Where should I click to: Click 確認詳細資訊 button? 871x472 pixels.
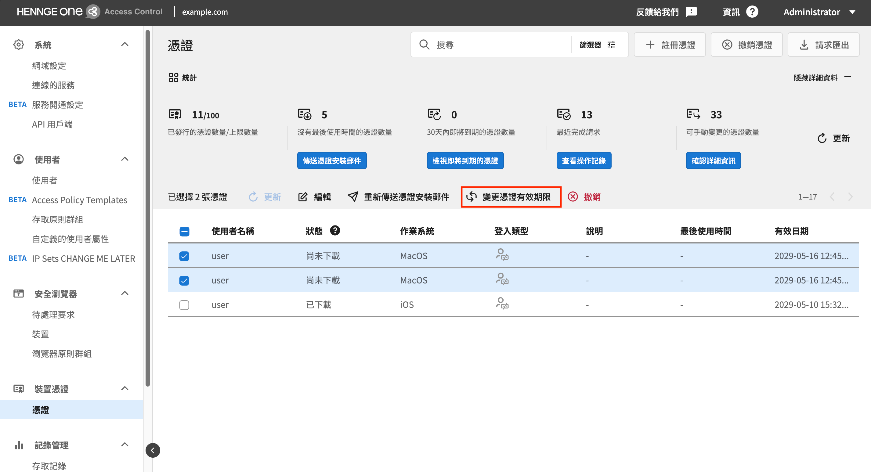[714, 160]
